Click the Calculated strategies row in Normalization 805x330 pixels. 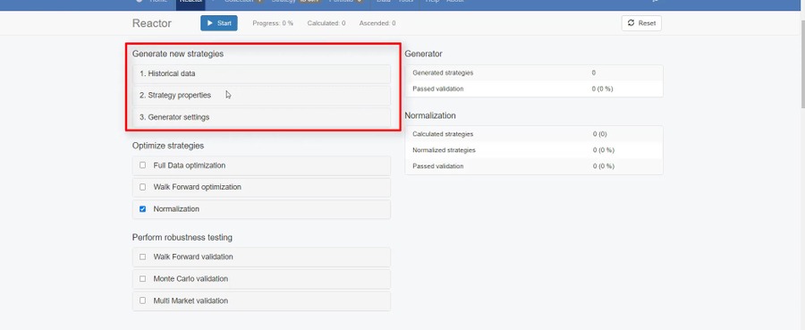(534, 134)
